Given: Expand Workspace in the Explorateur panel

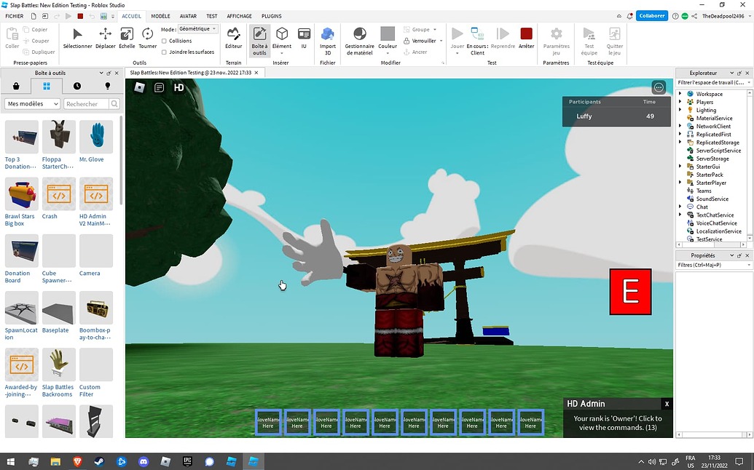Looking at the screenshot, I should (x=679, y=94).
